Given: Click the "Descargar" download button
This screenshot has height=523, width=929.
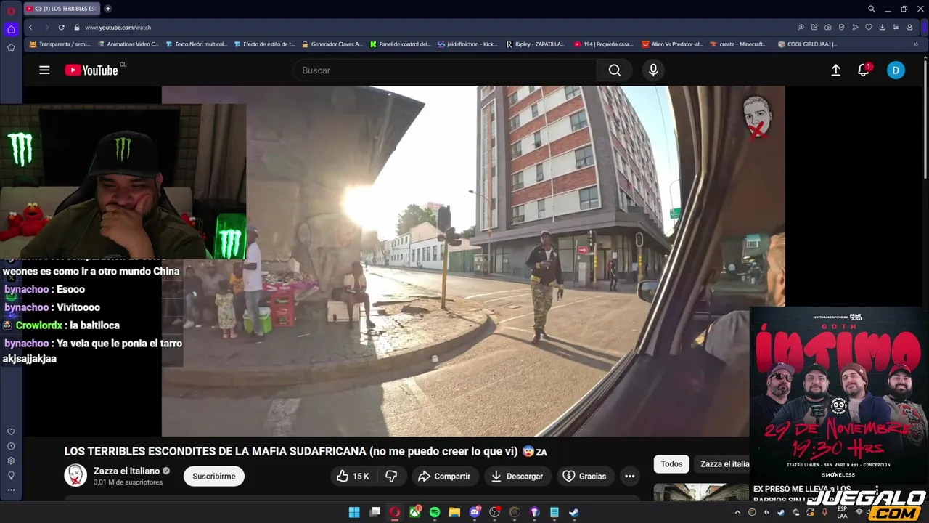Looking at the screenshot, I should [517, 477].
